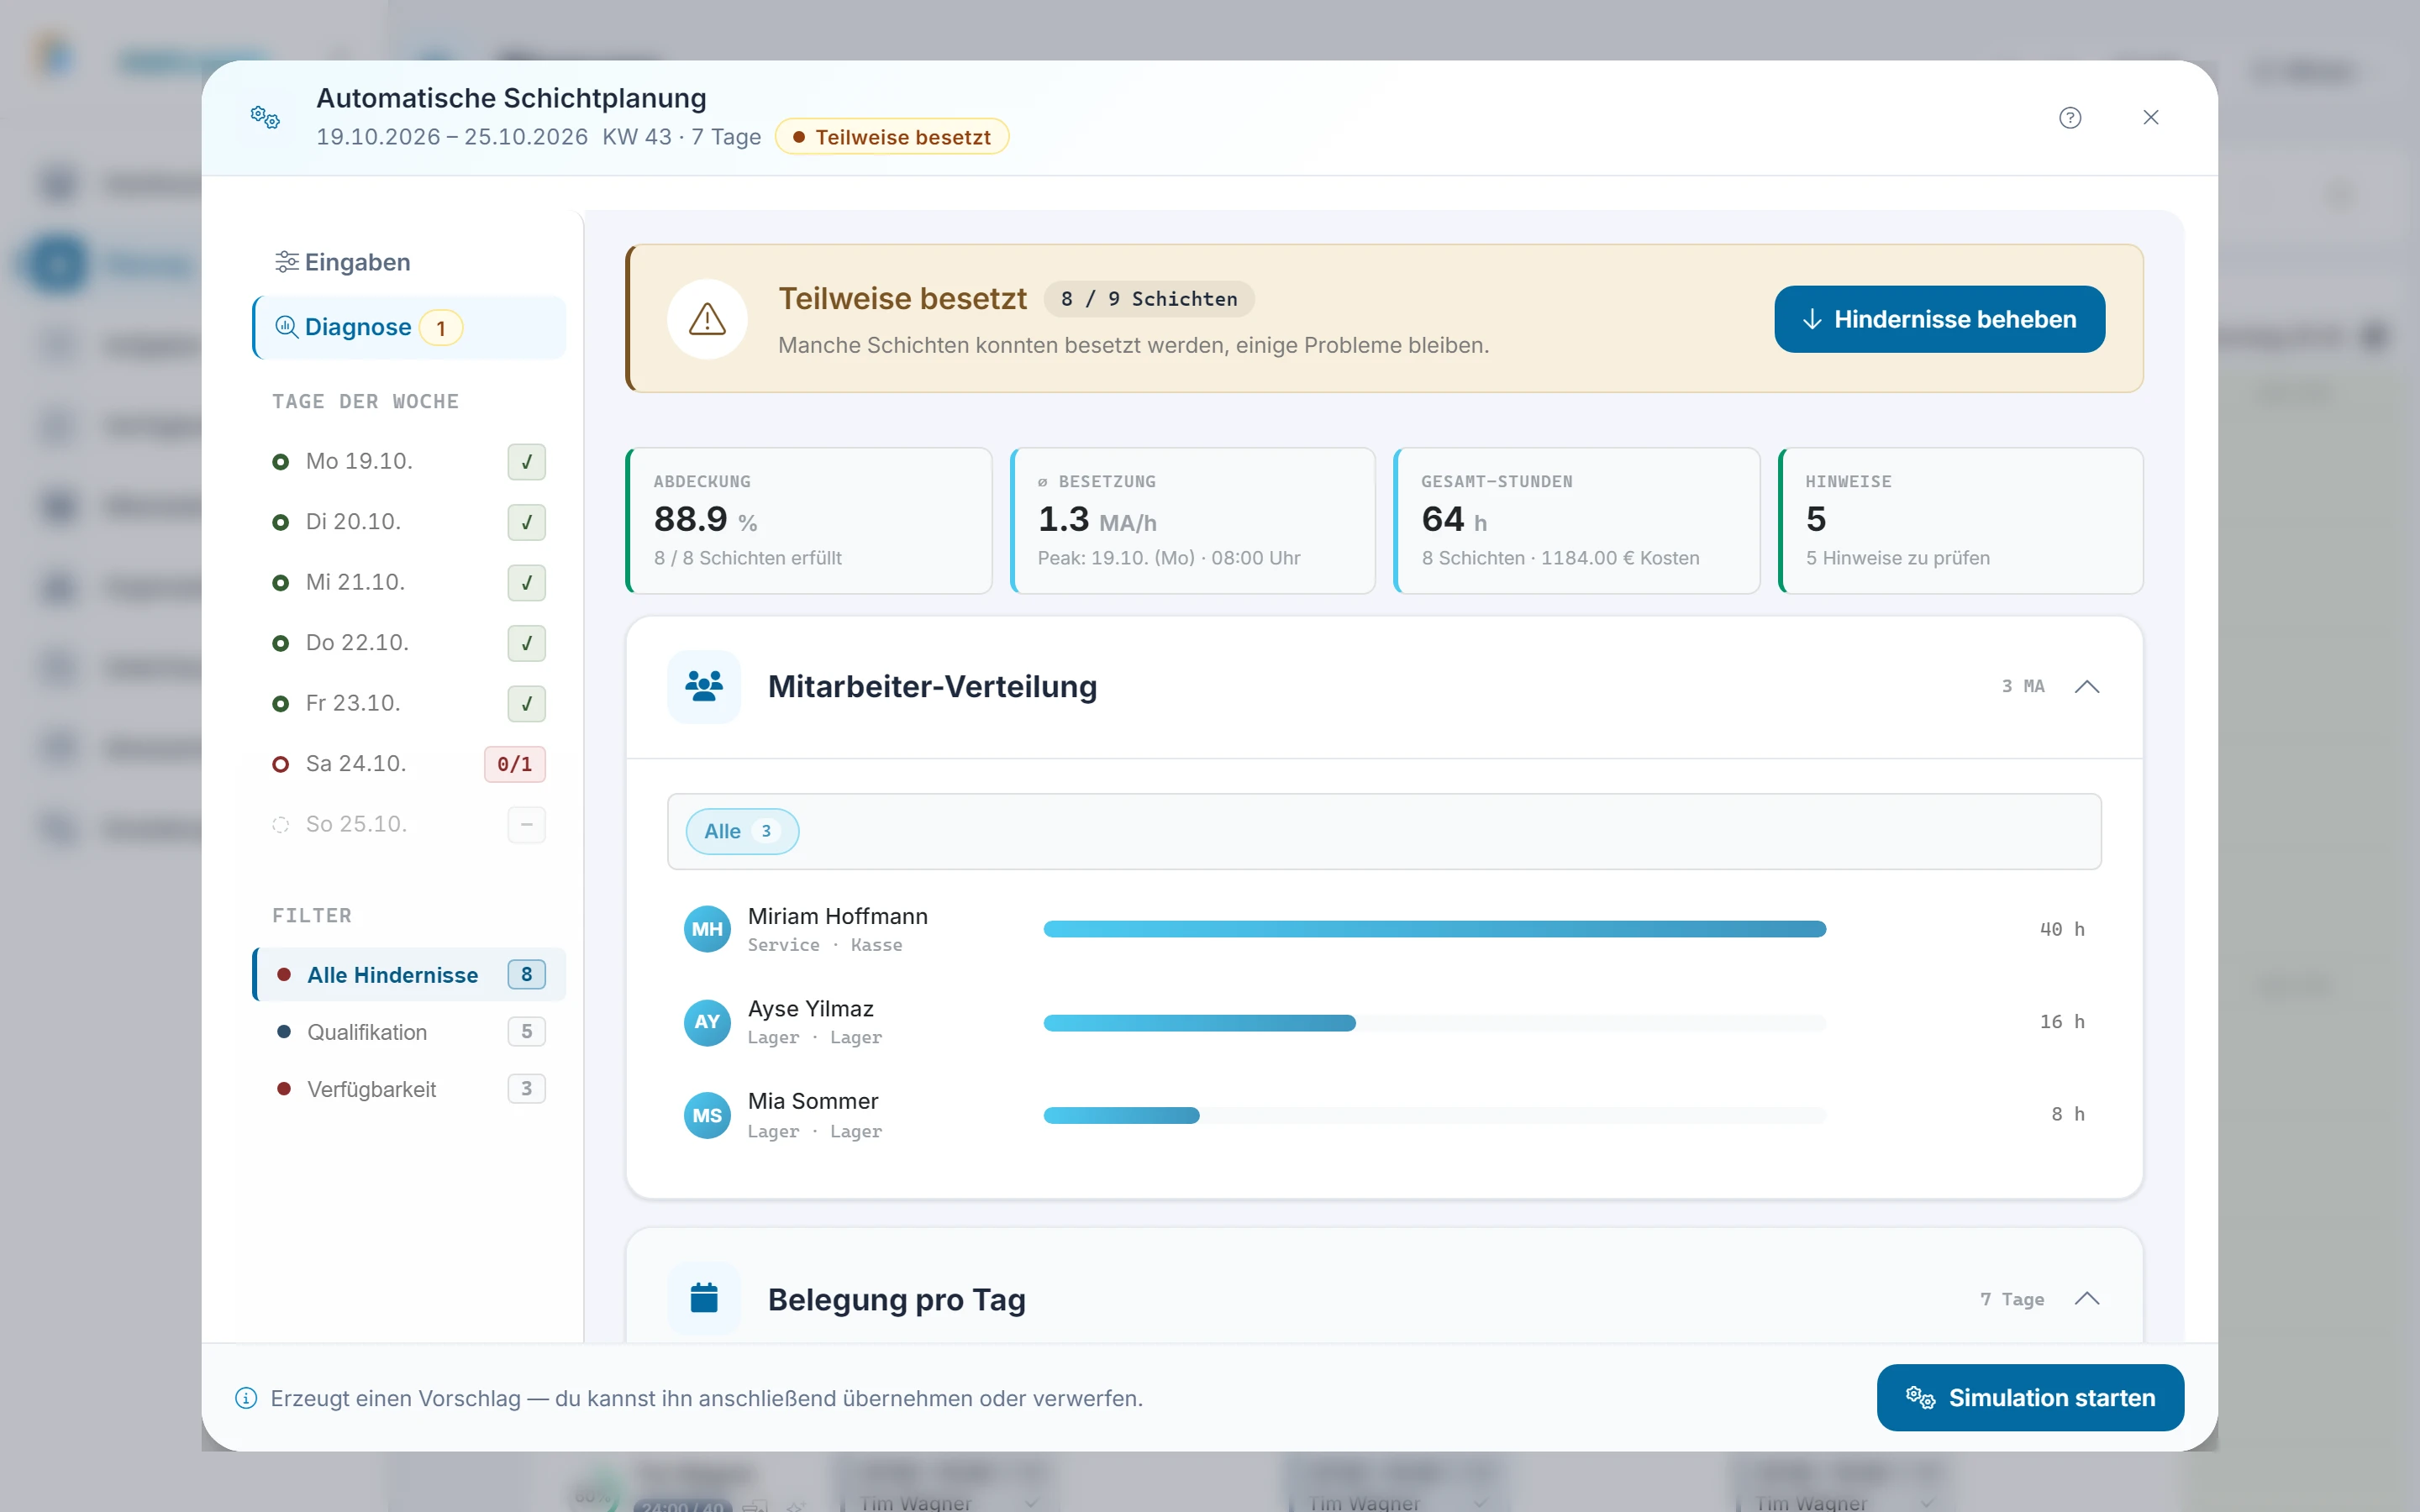Click the checkmark badge for Do 22.10.

pos(526,643)
